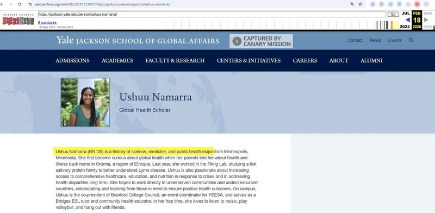Click the Wayback Machine URL input field
This screenshot has height=213, width=435.
tap(212, 15)
